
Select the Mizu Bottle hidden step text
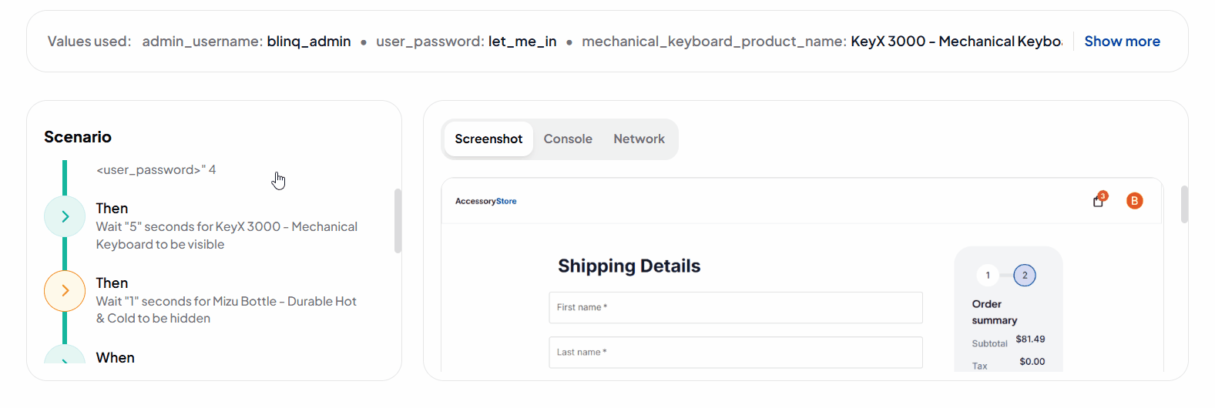point(227,309)
